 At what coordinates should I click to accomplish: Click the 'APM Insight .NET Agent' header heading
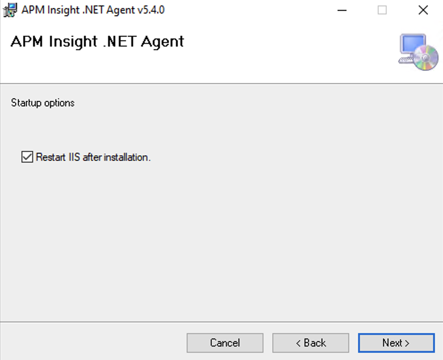click(97, 42)
